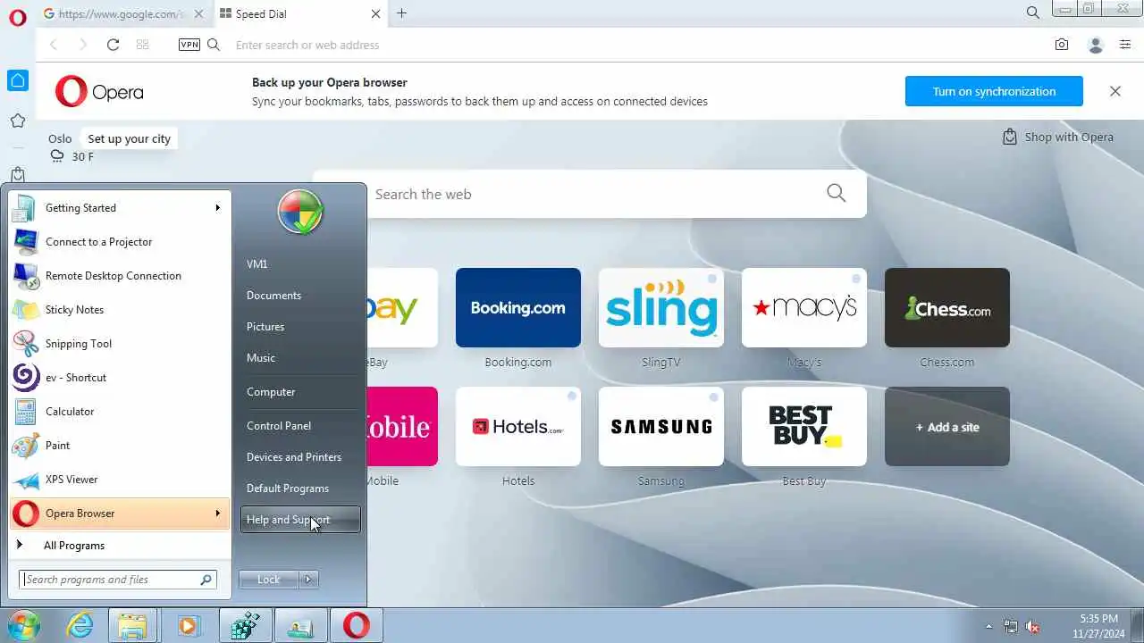
Task: Open the shopping bag sidebar icon
Action: pos(18,175)
